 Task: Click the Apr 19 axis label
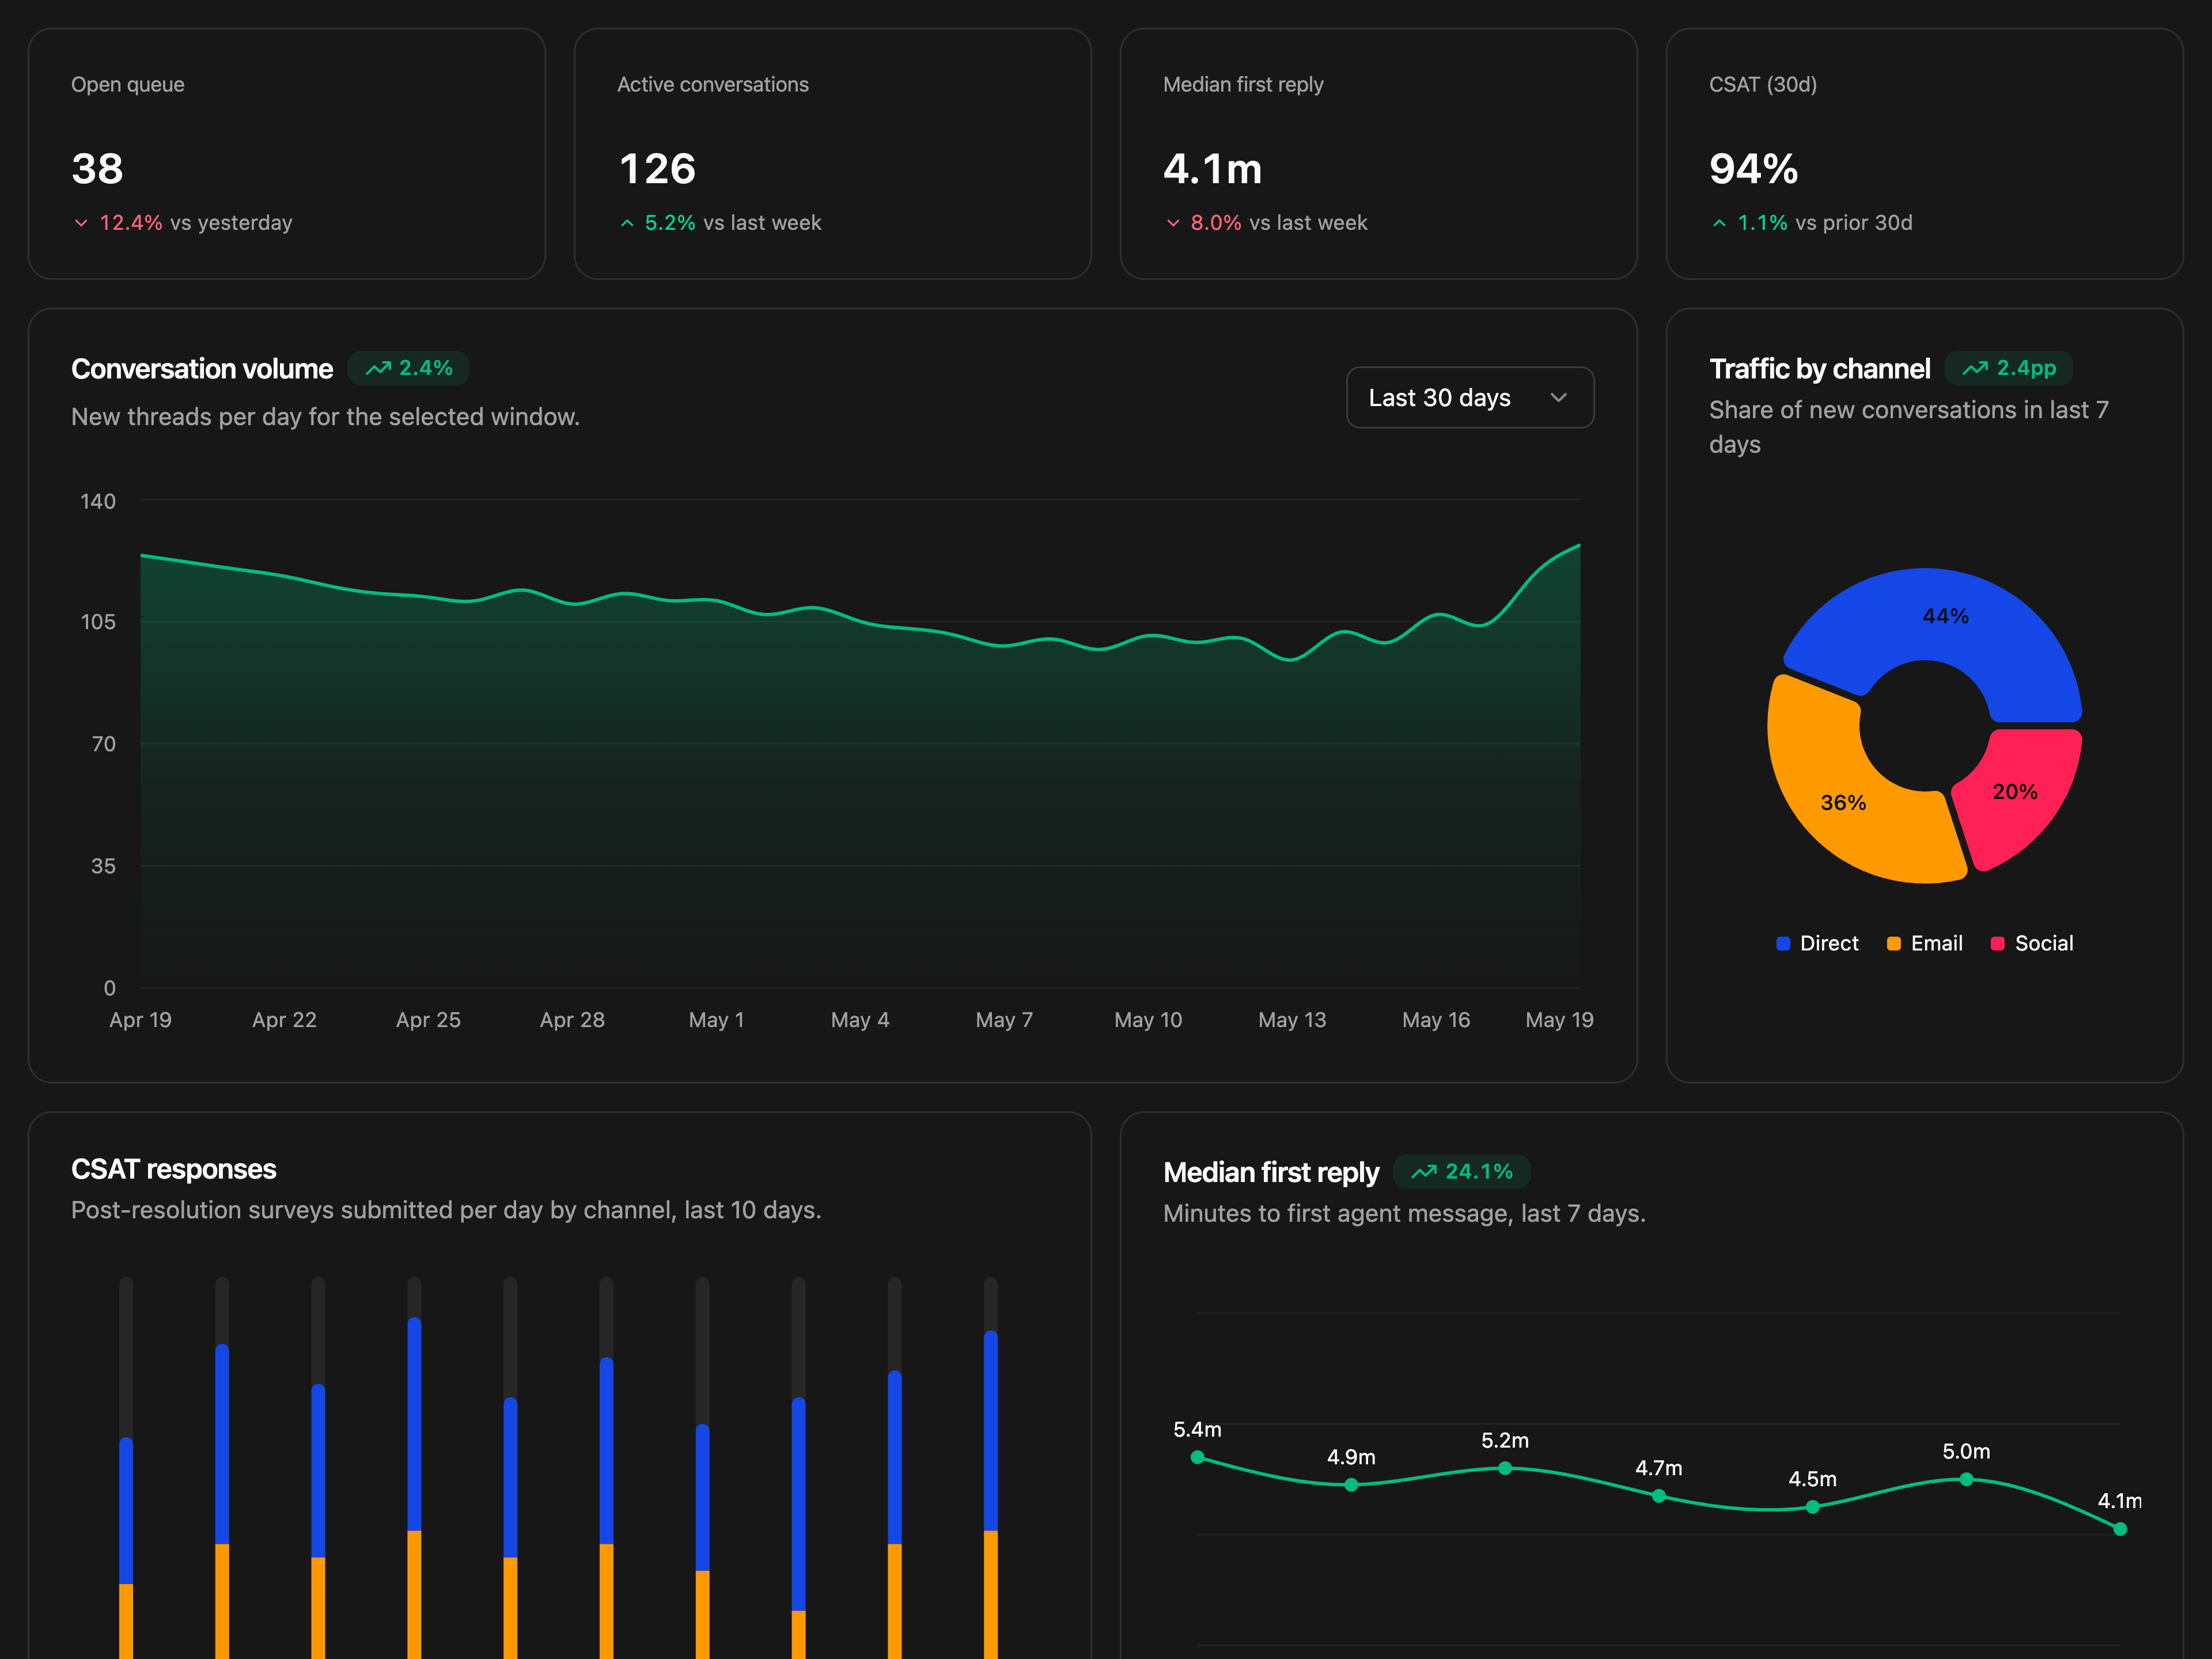tap(140, 1020)
